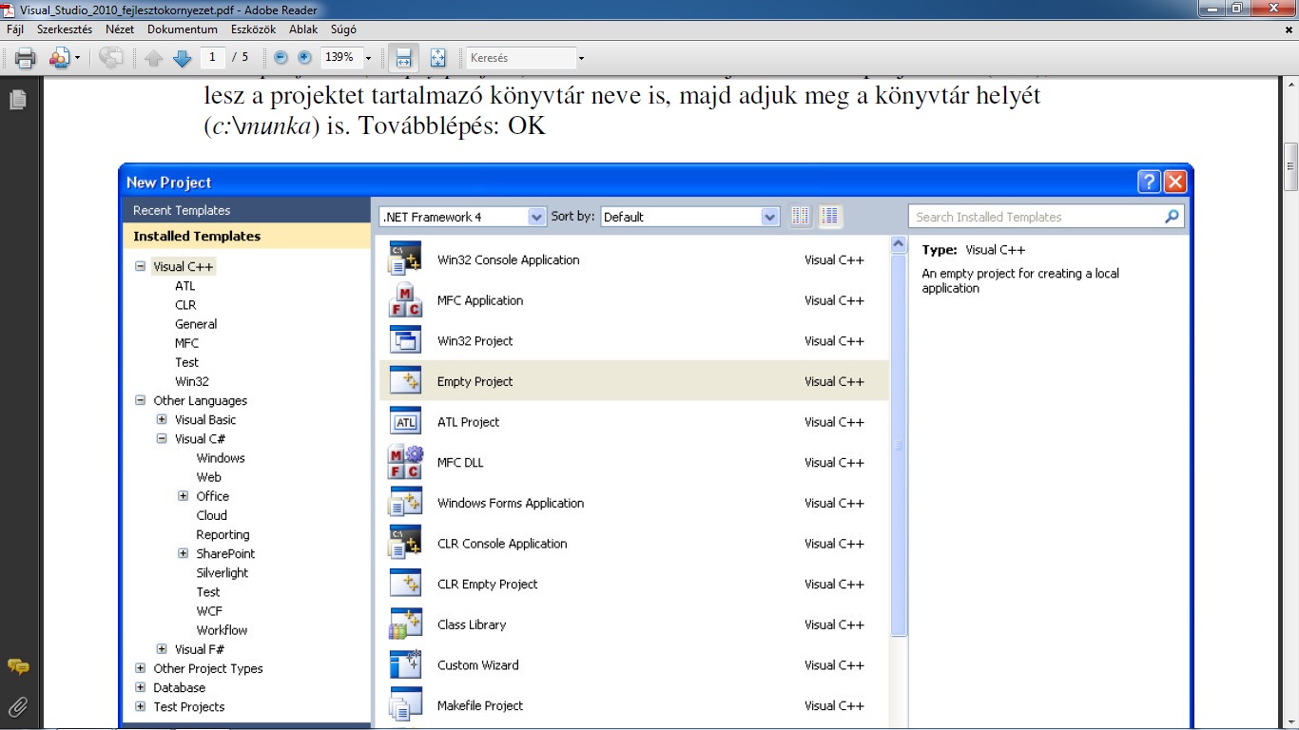Select the Win32 tree item
Image resolution: width=1299 pixels, height=730 pixels.
click(192, 381)
